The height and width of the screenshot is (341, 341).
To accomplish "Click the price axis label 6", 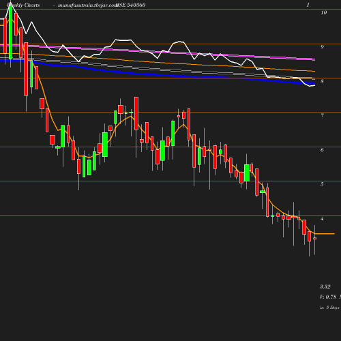I will [322, 150].
